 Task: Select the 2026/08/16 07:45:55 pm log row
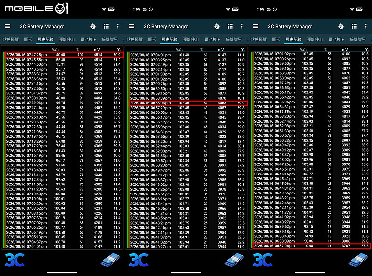point(63,60)
